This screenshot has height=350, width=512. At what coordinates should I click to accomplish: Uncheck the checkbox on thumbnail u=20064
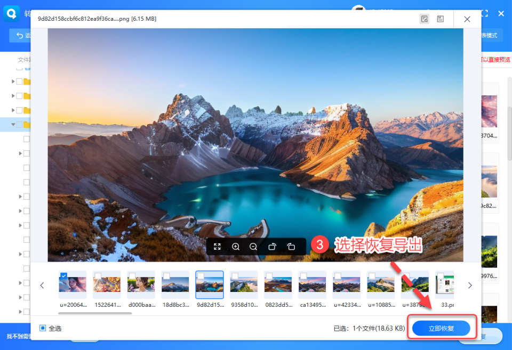[64, 276]
